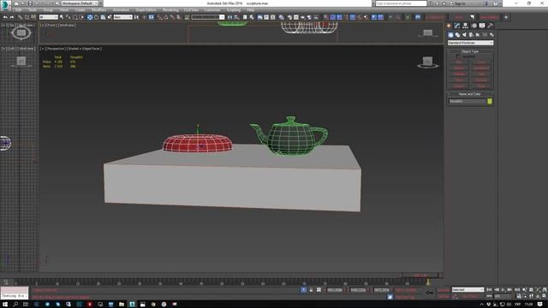Click the Maximize Viewport Toggle icon

click(x=545, y=296)
